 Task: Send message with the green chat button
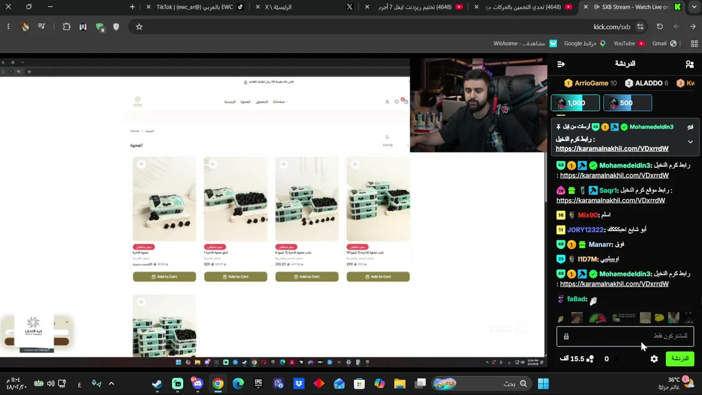pos(680,359)
